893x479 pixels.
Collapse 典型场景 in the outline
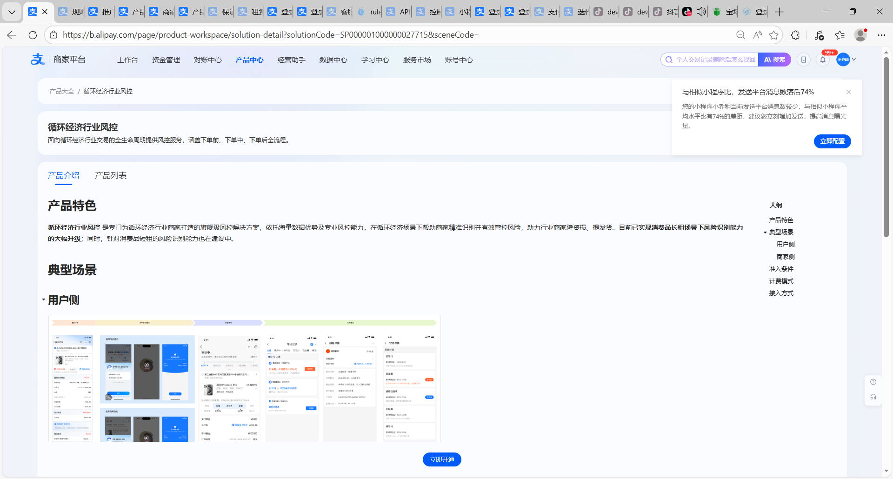tap(765, 232)
